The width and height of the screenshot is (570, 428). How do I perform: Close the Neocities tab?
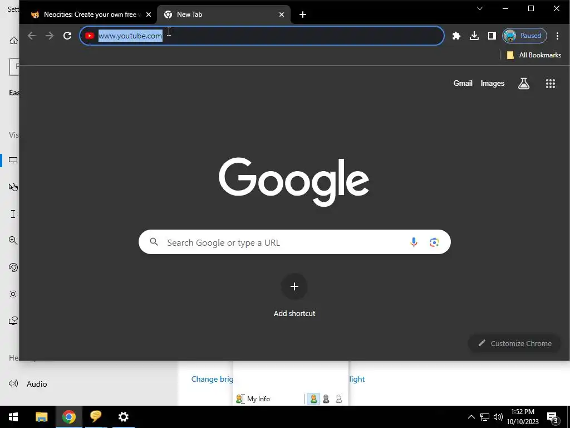coord(148,14)
